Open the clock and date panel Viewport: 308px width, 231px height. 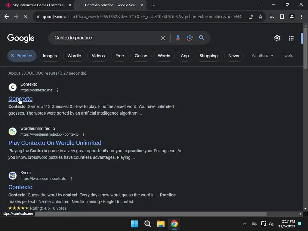(287, 224)
